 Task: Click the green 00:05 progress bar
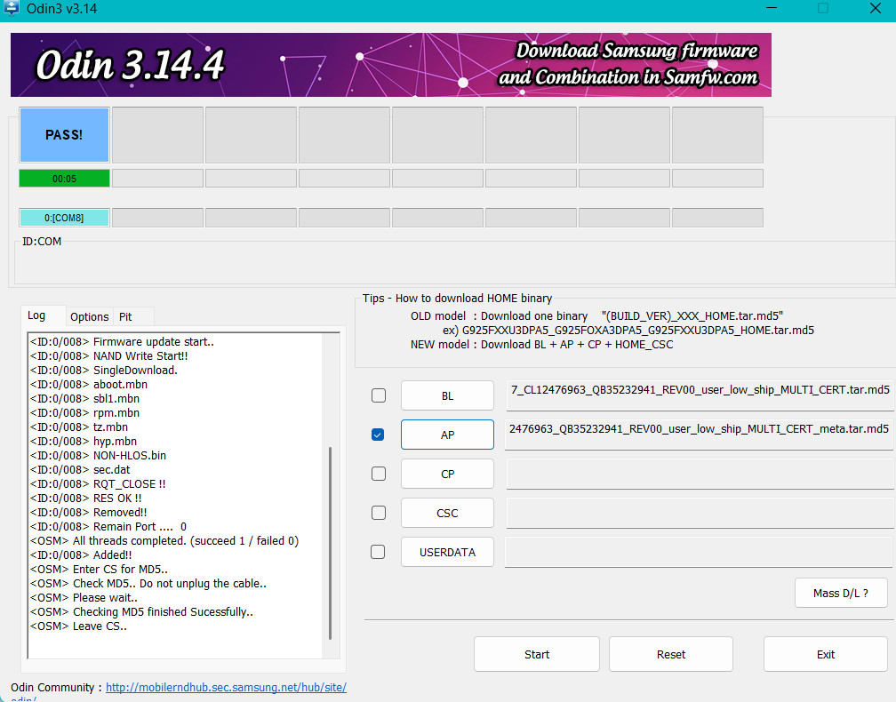pyautogui.click(x=64, y=179)
